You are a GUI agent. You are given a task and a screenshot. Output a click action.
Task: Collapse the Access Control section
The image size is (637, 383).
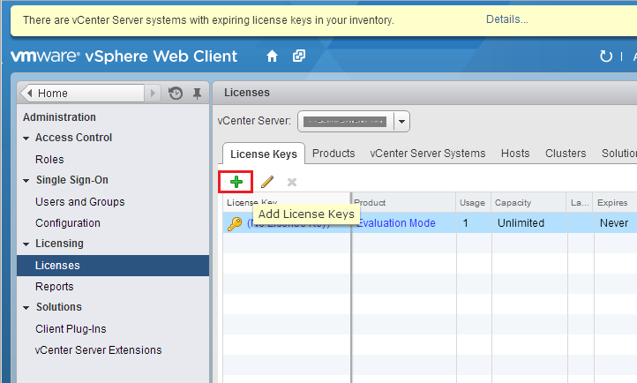click(26, 139)
